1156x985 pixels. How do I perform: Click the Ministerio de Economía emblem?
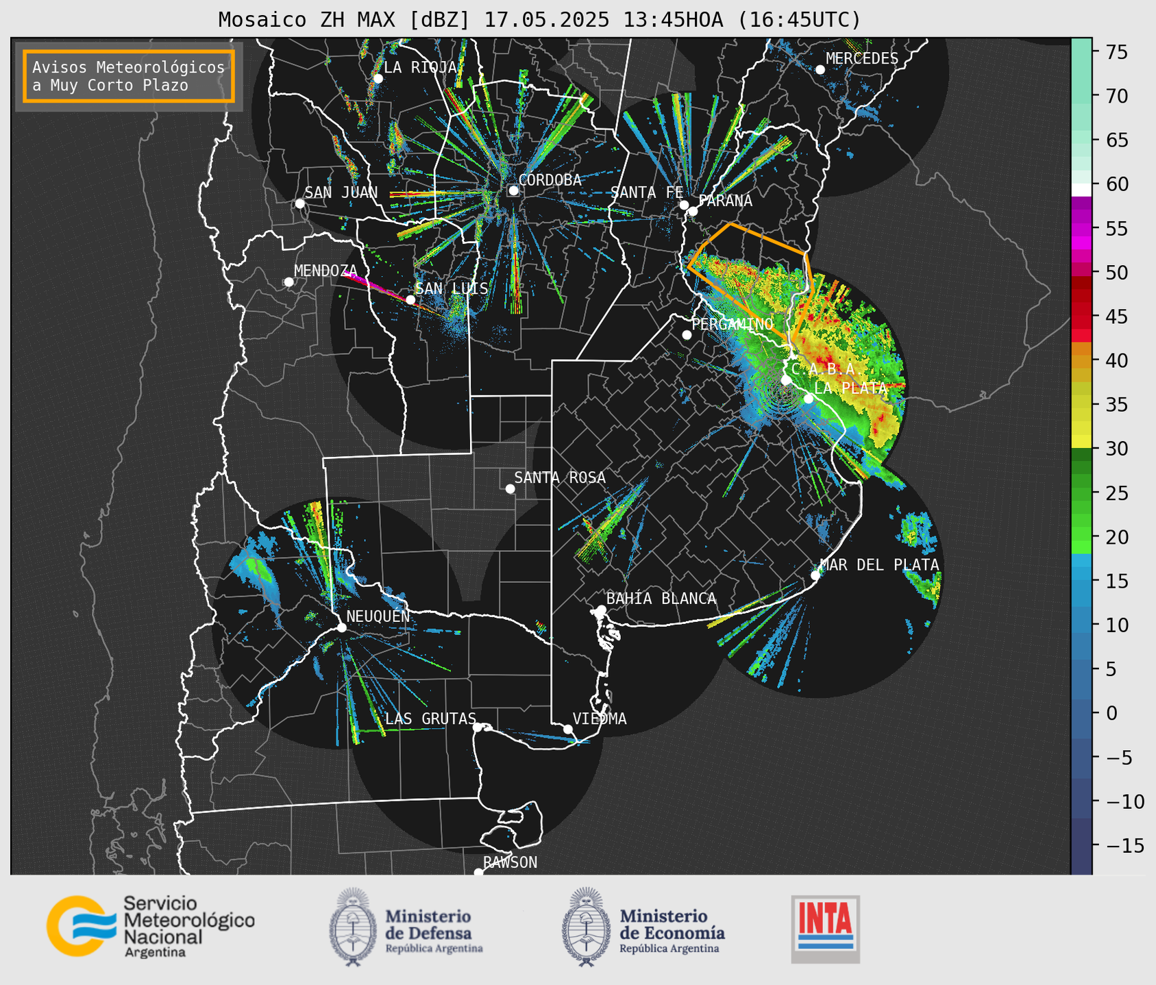(x=587, y=927)
